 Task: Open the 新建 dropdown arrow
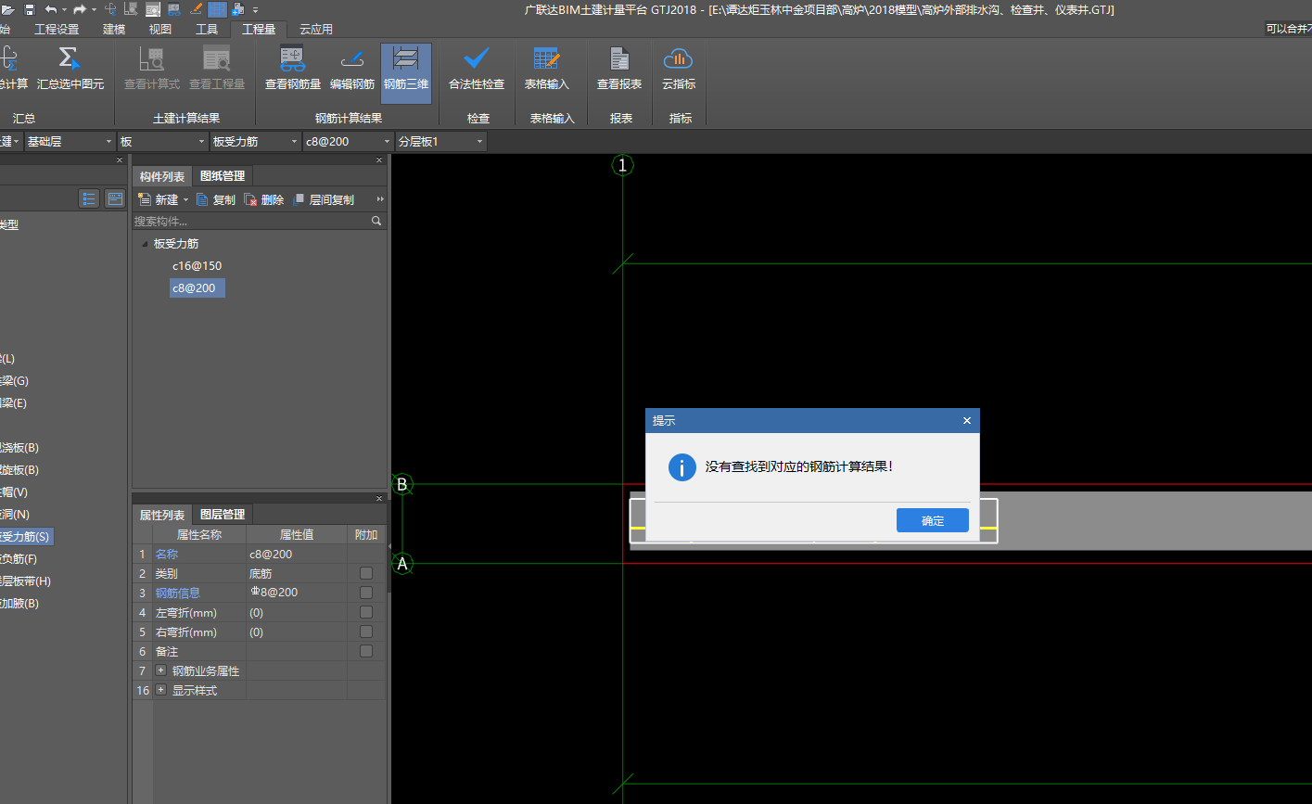click(x=185, y=200)
